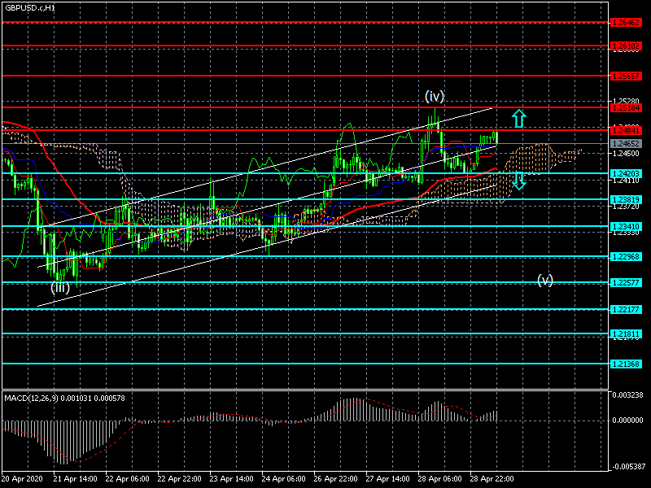Click the 28 Apr 06:00 time label

[439, 479]
